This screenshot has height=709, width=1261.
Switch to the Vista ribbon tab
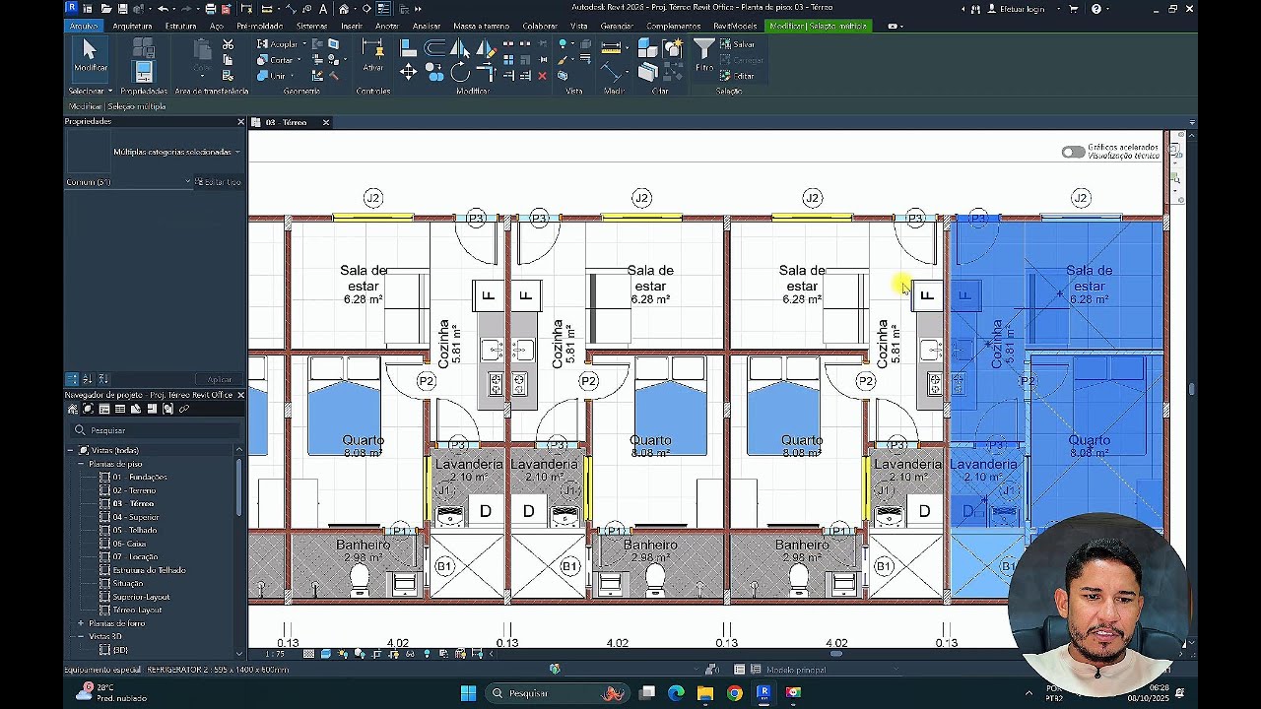coord(579,27)
